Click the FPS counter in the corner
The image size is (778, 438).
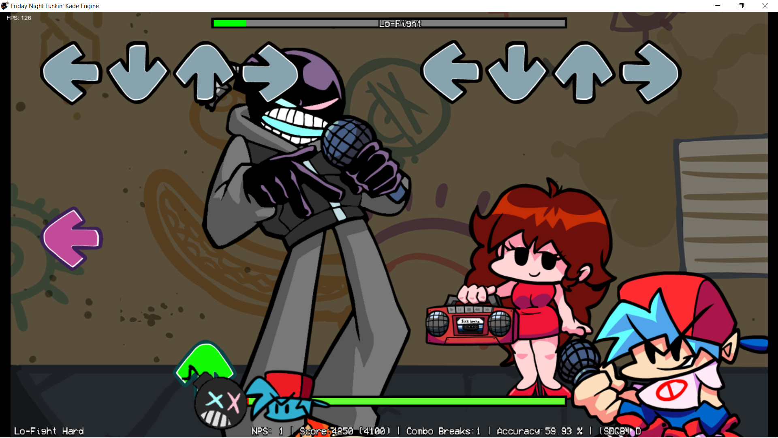click(x=19, y=18)
